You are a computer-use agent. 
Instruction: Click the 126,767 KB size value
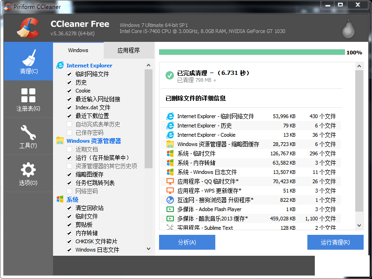(x=283, y=153)
